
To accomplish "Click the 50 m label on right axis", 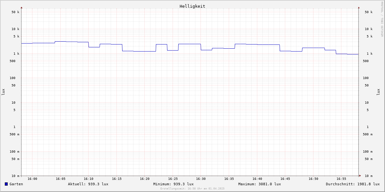I will [x=369, y=159].
